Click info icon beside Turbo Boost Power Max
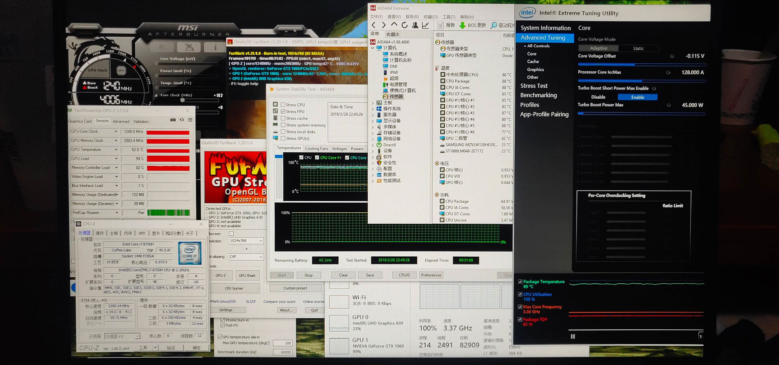779x365 pixels. (669, 105)
